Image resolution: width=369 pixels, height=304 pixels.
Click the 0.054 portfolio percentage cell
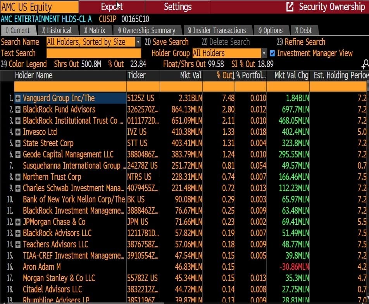258,166
